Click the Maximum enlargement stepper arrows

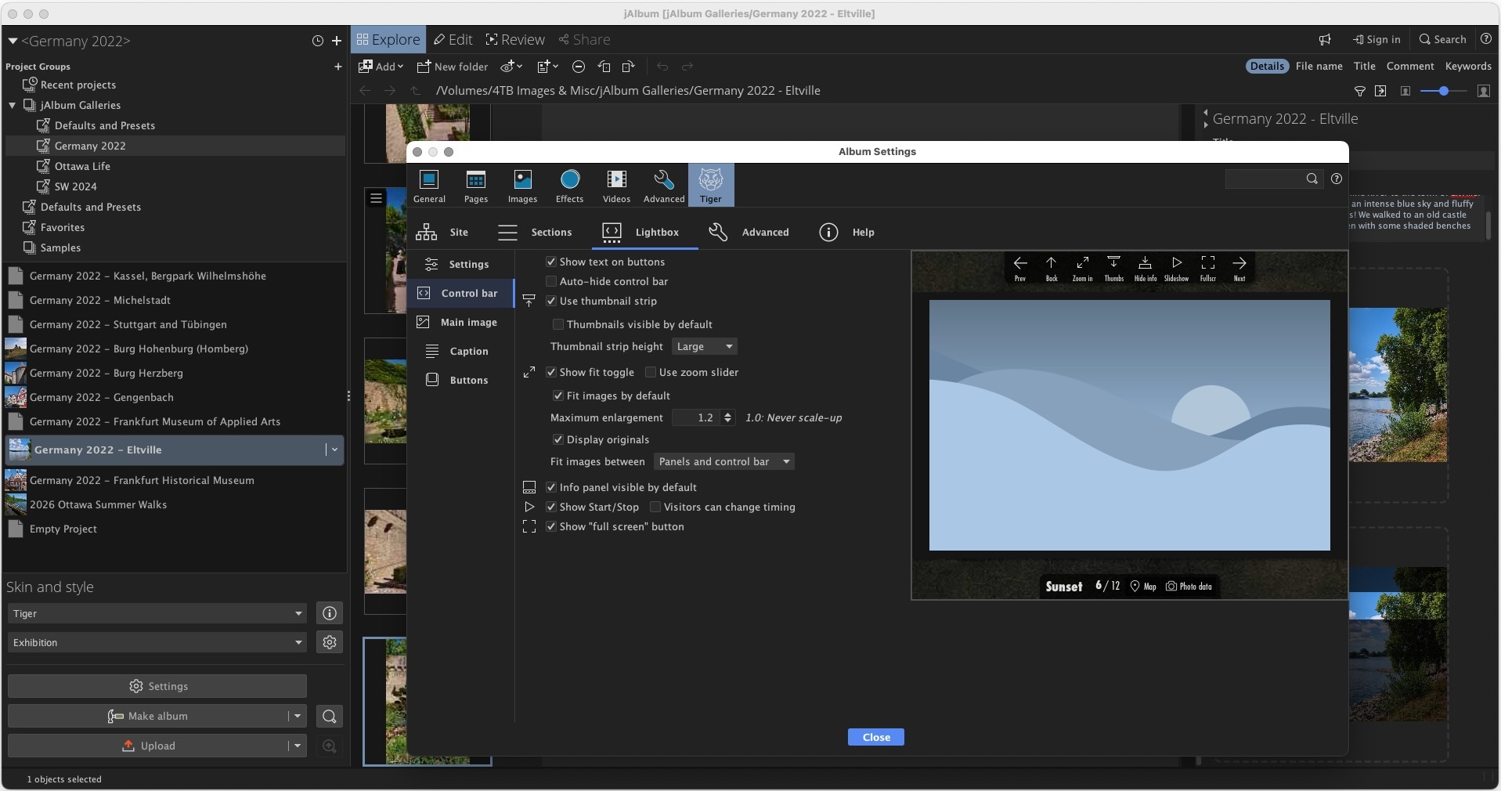[x=728, y=417]
